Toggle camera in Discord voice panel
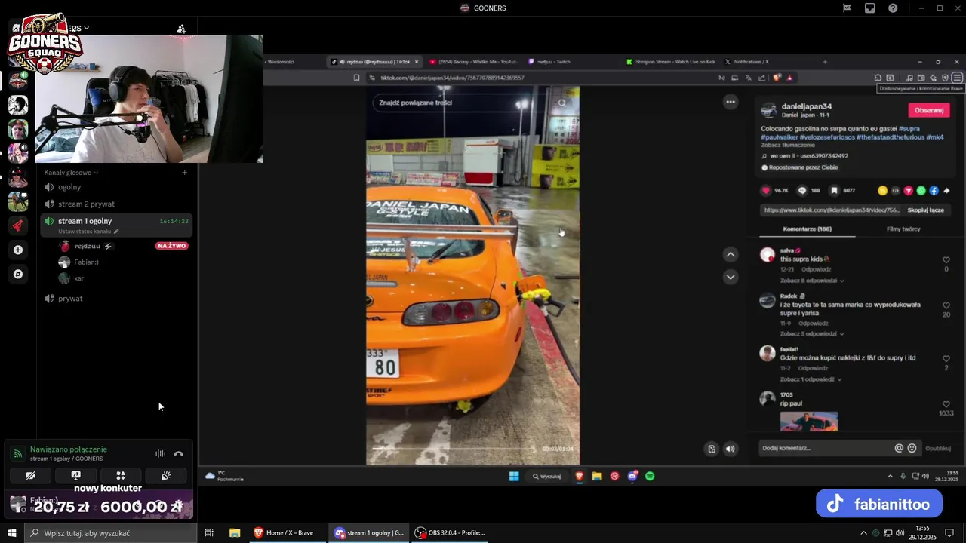This screenshot has width=966, height=543. pyautogui.click(x=30, y=476)
